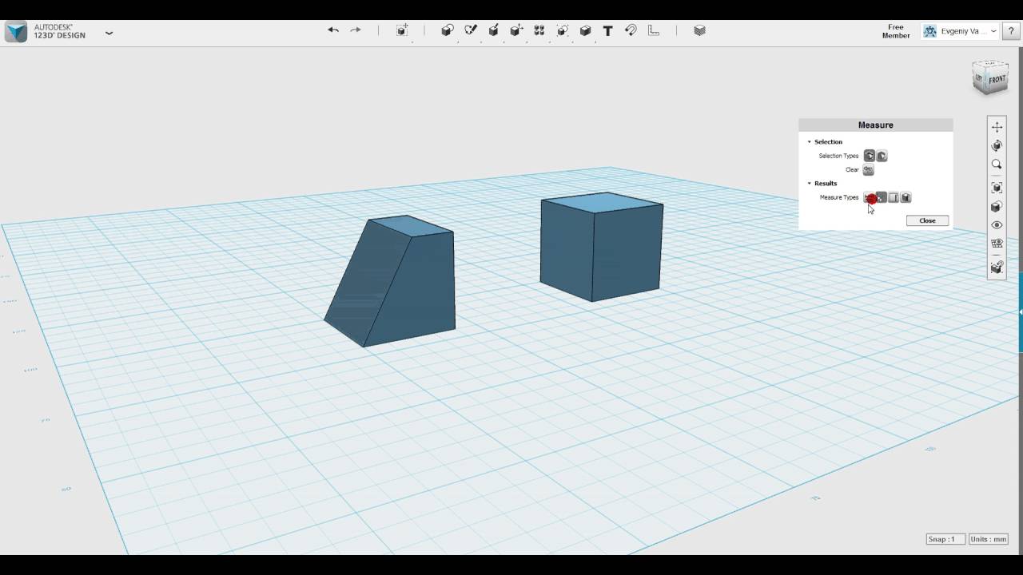The width and height of the screenshot is (1023, 575).
Task: Open the 123D Design application menu arrow
Action: point(109,33)
